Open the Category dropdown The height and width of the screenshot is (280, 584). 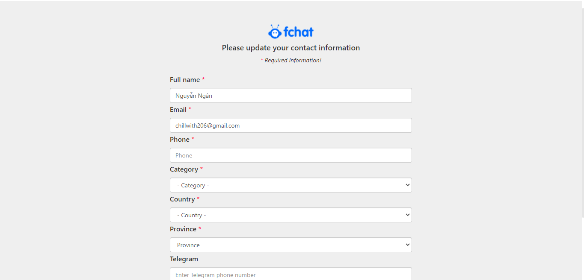coord(291,185)
